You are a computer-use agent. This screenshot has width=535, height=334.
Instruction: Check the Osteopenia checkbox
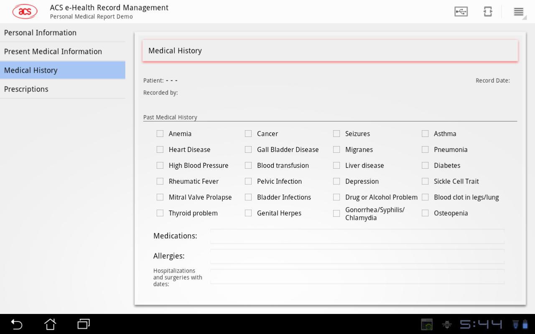tap(425, 213)
